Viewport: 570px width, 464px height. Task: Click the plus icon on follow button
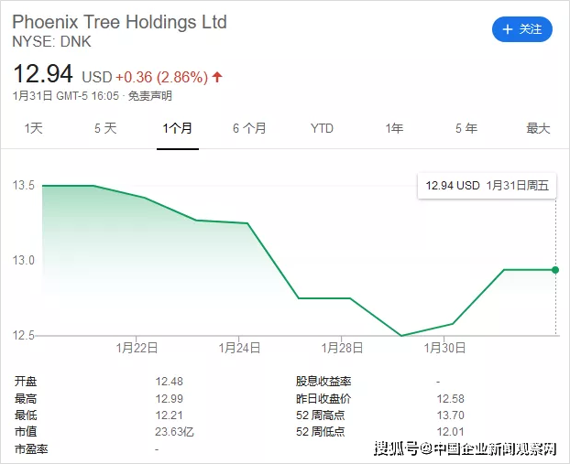508,29
